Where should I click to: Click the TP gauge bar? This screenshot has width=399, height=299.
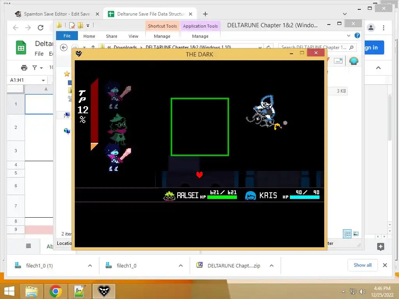pos(94,114)
